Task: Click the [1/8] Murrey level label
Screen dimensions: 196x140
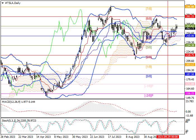Action: [x=149, y=67]
